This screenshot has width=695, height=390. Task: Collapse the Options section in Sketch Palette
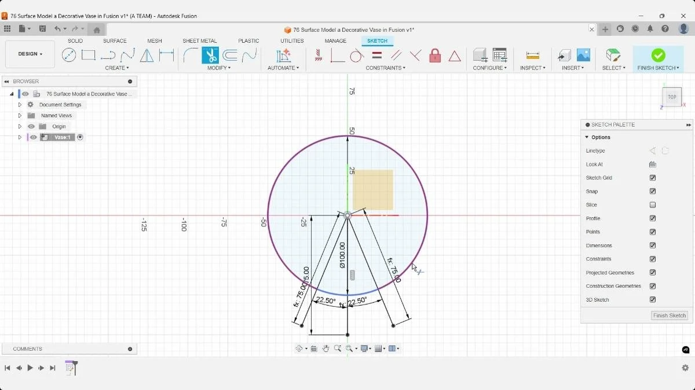coord(587,138)
